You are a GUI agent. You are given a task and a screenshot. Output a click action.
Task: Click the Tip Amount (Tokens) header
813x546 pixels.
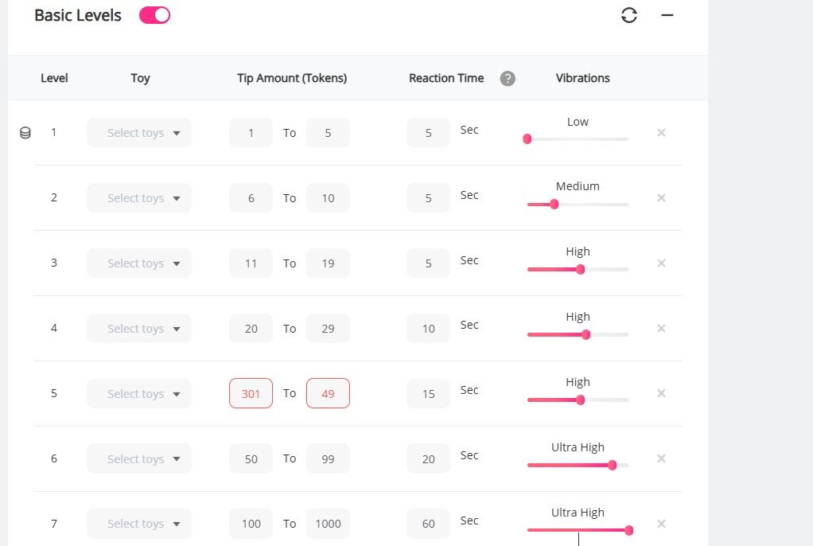point(292,78)
